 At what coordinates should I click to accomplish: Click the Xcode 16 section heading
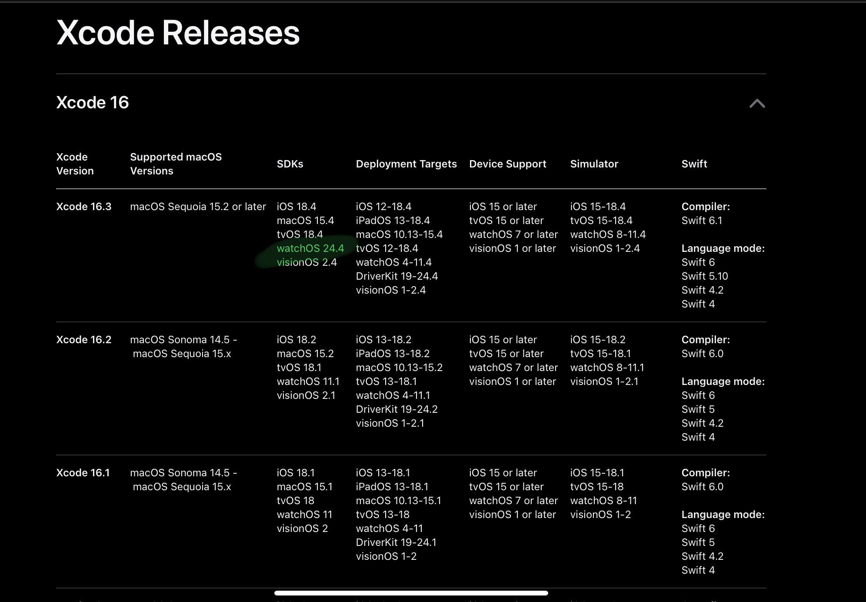point(93,103)
